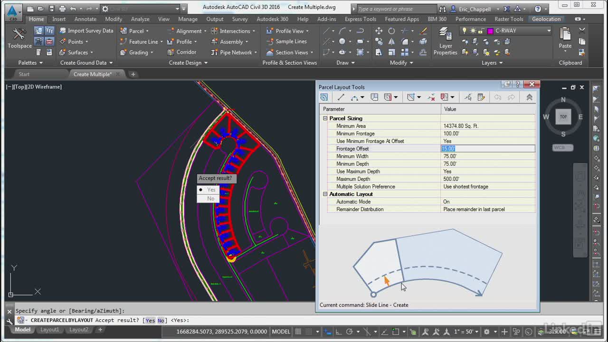This screenshot has width=608, height=342.
Task: Open Sub-entity Editor in Parcel Layout Tools
Action: tap(481, 97)
